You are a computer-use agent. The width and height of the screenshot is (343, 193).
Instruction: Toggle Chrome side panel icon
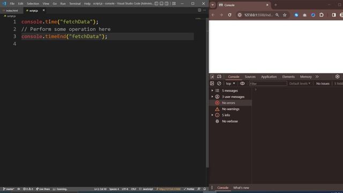[334, 15]
